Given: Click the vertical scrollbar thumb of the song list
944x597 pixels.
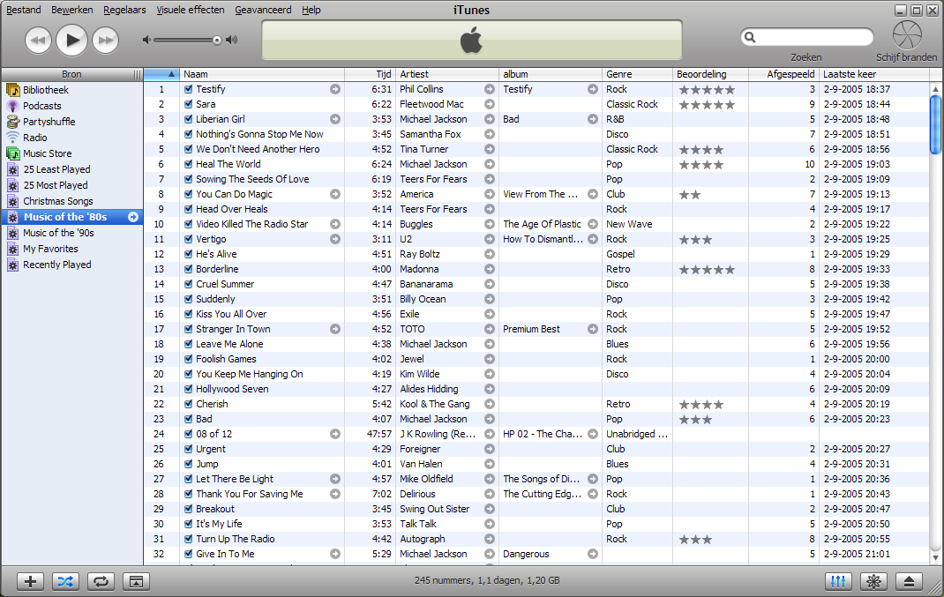Looking at the screenshot, I should pyautogui.click(x=935, y=124).
